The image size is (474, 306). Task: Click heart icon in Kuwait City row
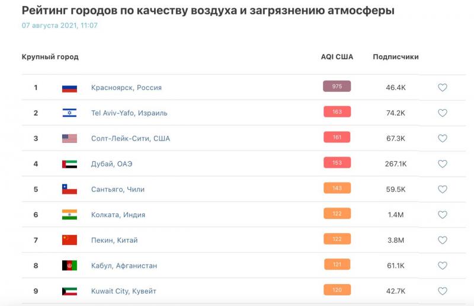(x=442, y=291)
